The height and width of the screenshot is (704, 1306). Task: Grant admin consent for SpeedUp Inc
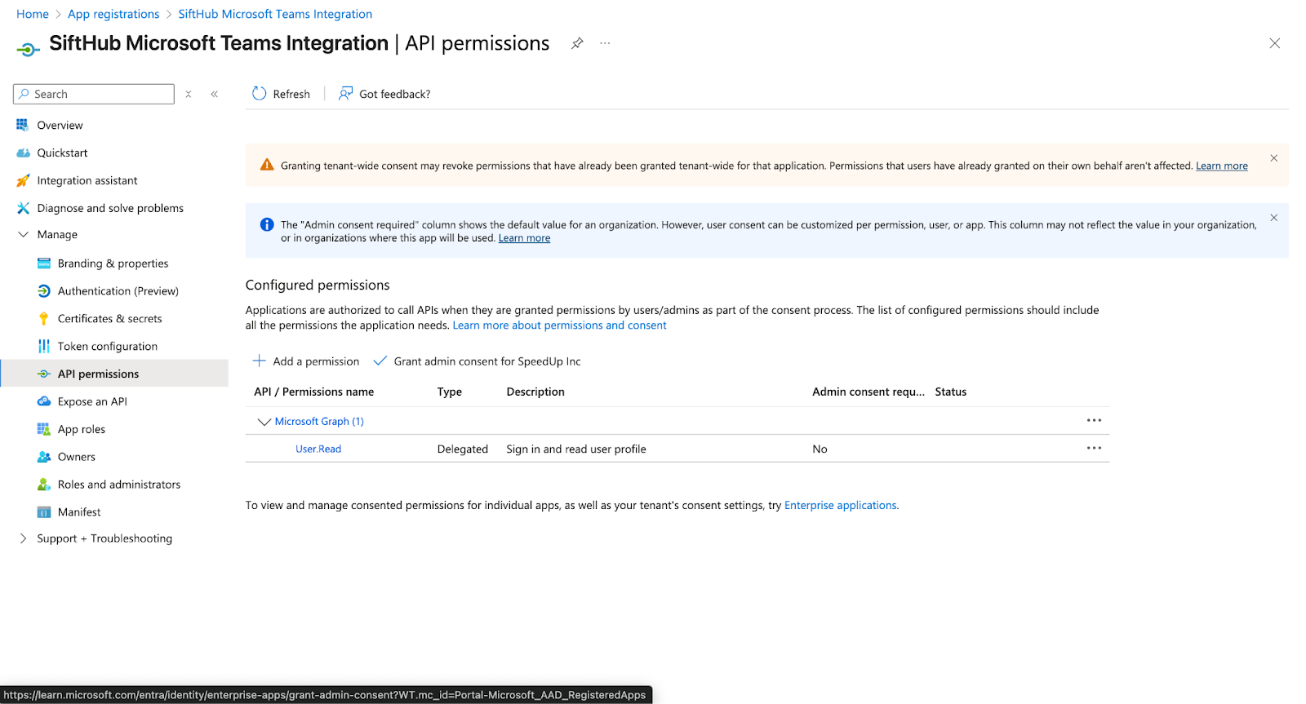(x=478, y=361)
